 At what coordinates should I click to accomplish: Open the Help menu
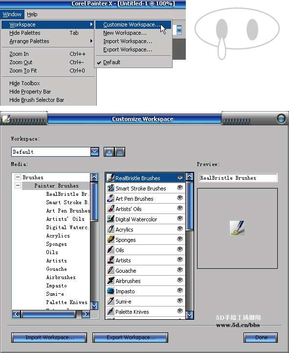32,14
